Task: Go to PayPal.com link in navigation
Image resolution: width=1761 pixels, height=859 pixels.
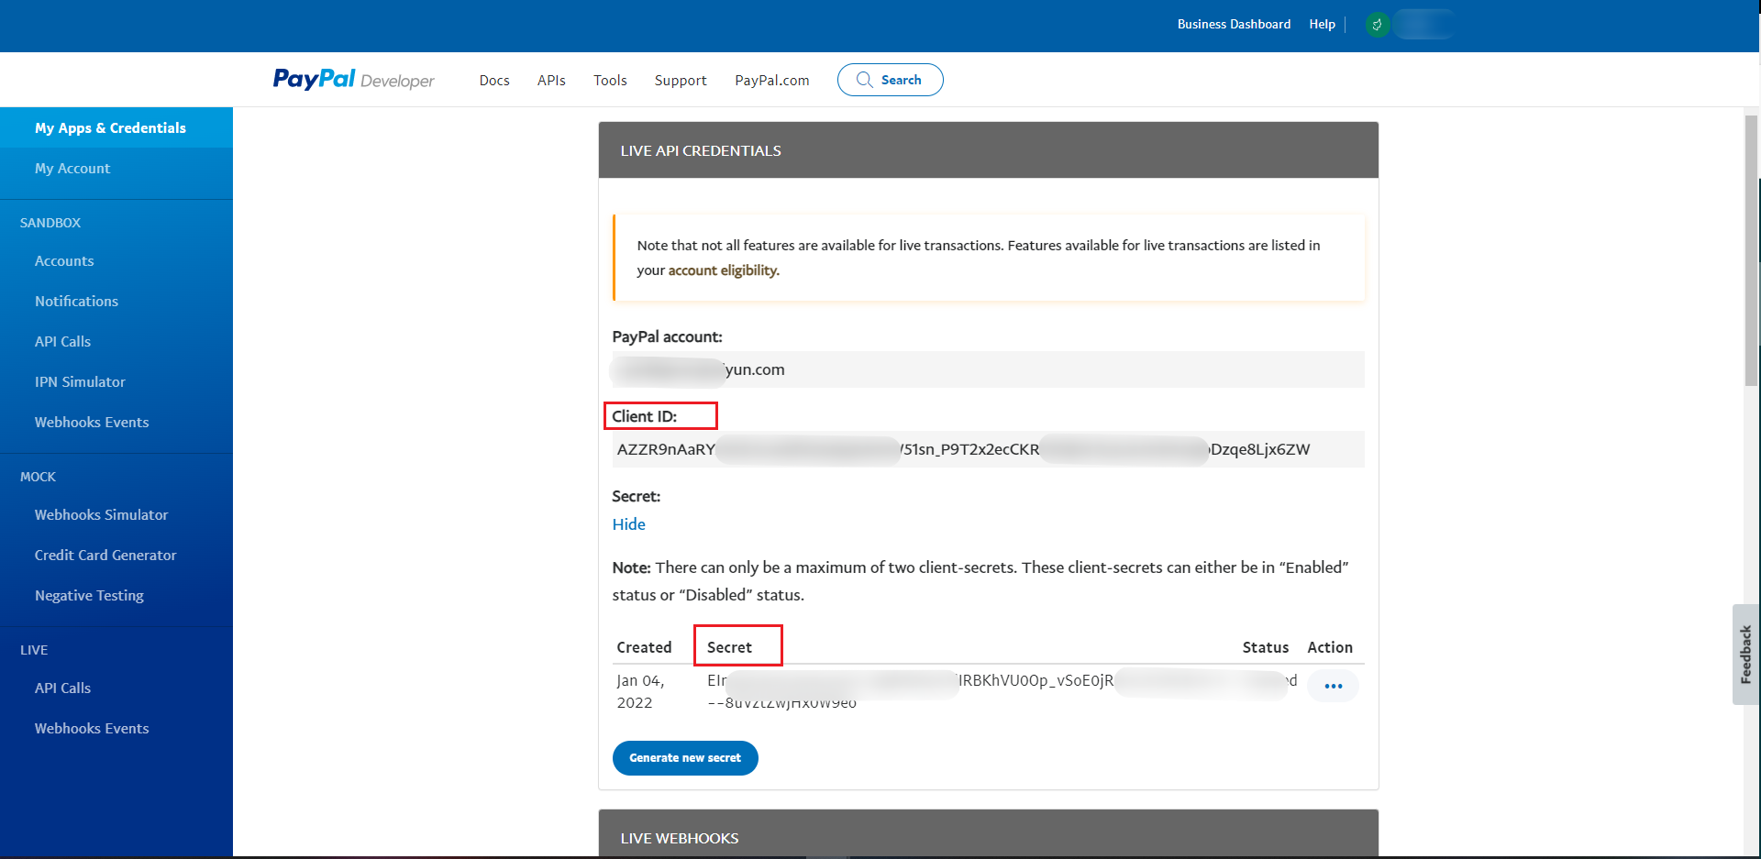Action: click(x=772, y=81)
